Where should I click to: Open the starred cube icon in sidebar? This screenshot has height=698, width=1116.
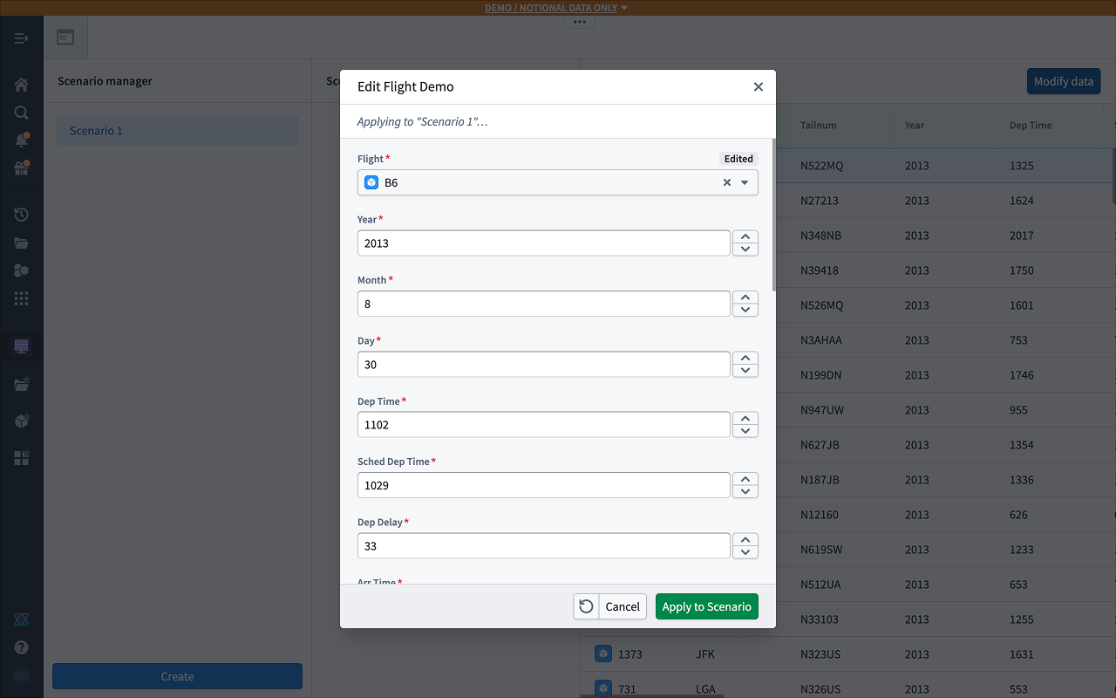(21, 421)
